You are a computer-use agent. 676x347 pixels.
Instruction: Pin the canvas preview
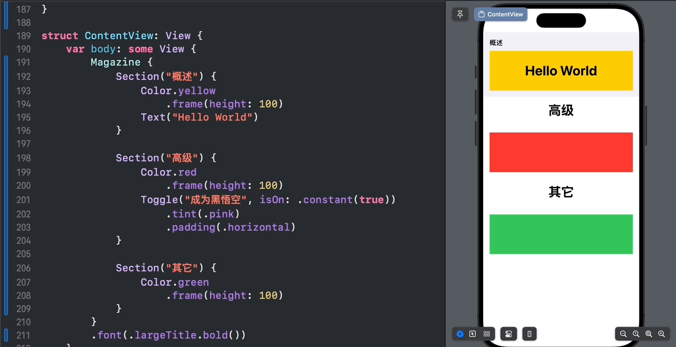click(460, 14)
